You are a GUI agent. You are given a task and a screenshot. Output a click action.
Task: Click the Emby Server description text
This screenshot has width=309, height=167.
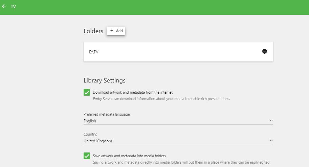[161, 99]
